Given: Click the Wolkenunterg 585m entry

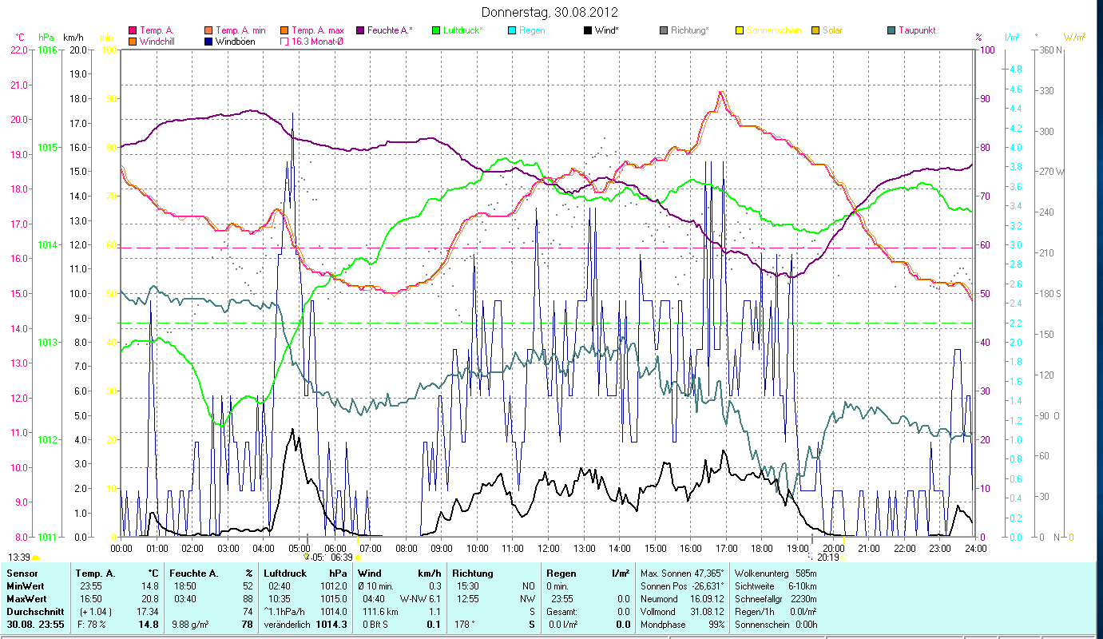Looking at the screenshot, I should point(776,574).
